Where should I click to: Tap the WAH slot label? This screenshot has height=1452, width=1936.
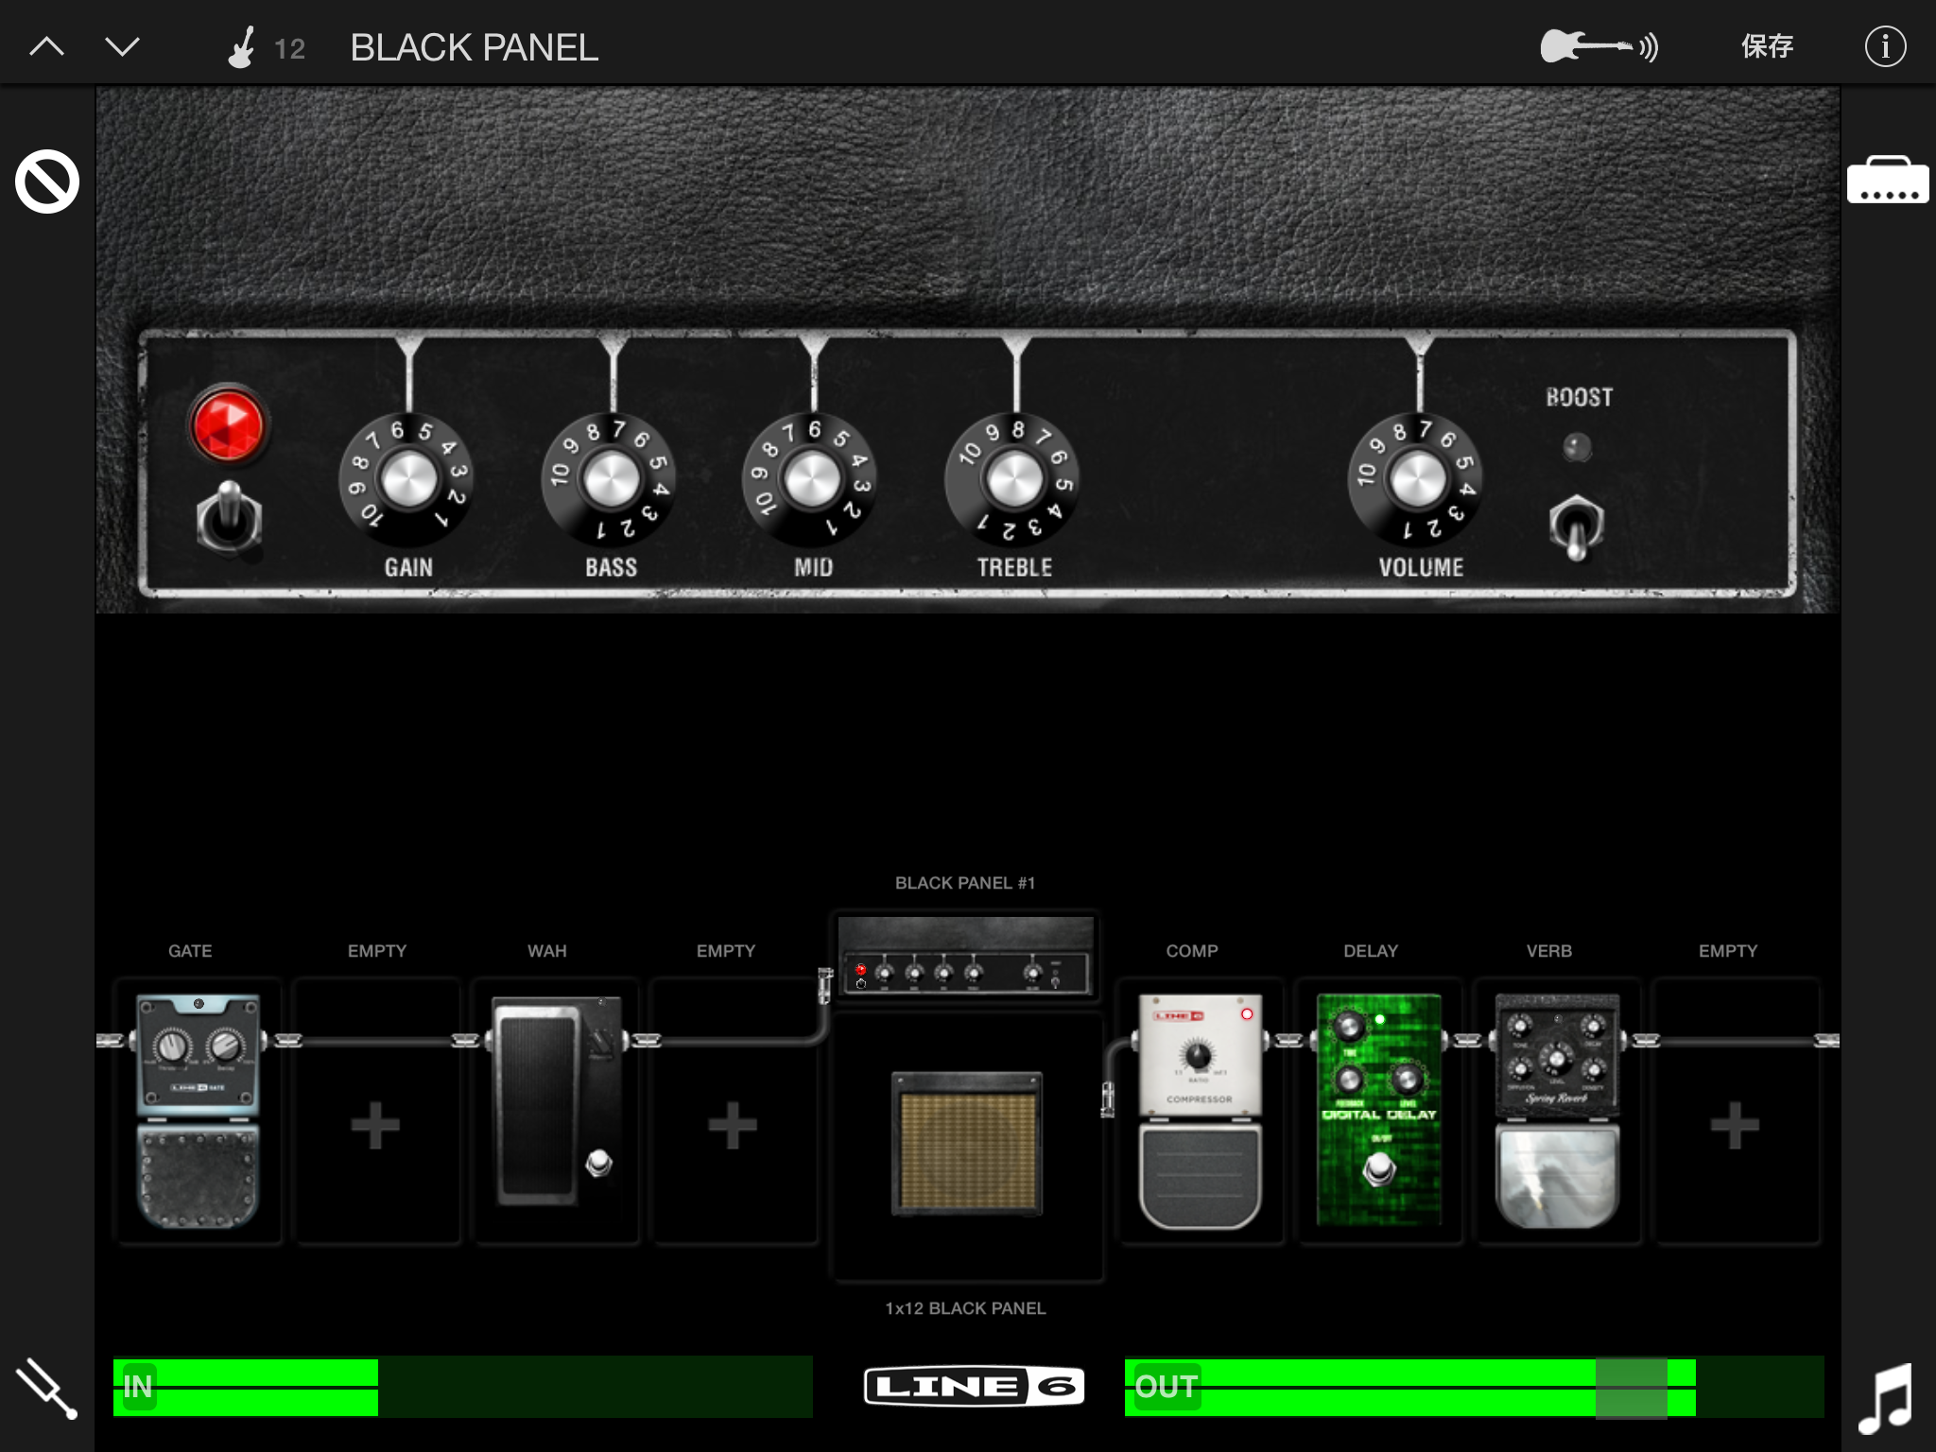[x=547, y=951]
